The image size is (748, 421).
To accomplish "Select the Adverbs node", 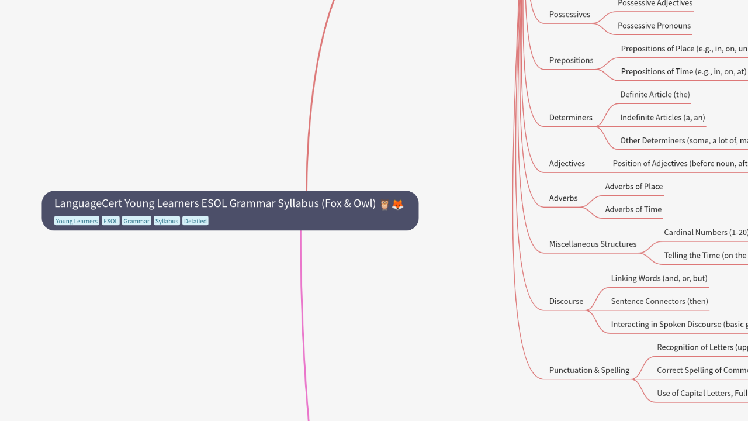I will pyautogui.click(x=563, y=198).
